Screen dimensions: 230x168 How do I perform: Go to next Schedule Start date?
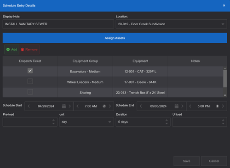[69, 106]
